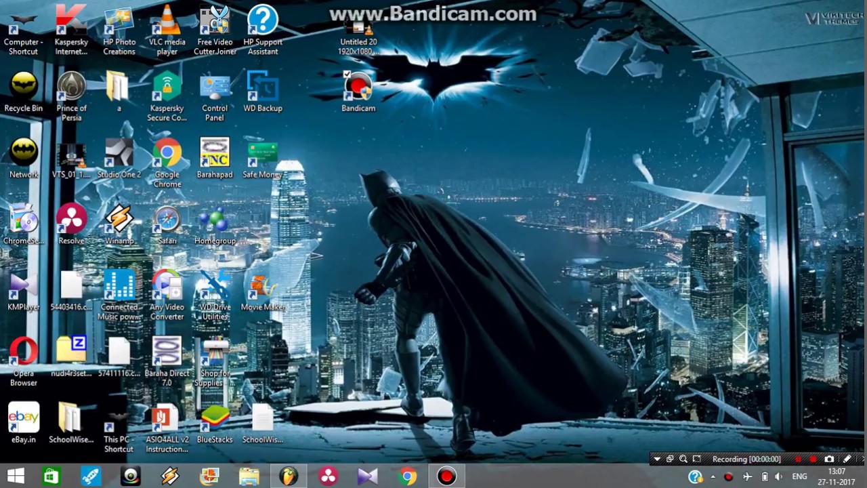The image size is (867, 488).
Task: Open HP Support Assistant desktop icon
Action: point(263,30)
